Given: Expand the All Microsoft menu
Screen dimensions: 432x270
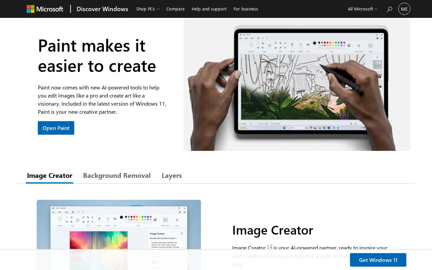Looking at the screenshot, I should click(363, 9).
